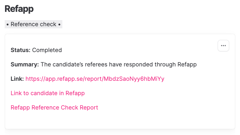Viewport: 240px width, 135px height.
Task: Click the word Refapp ending the summary
Action: click(187, 65)
